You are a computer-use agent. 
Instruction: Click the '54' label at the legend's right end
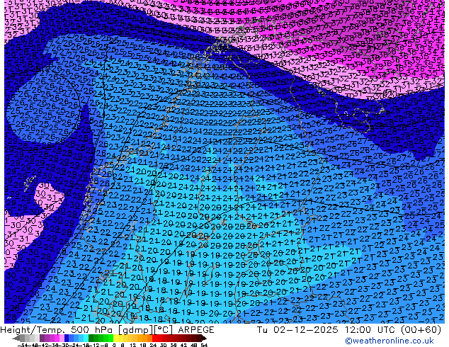coord(205,346)
